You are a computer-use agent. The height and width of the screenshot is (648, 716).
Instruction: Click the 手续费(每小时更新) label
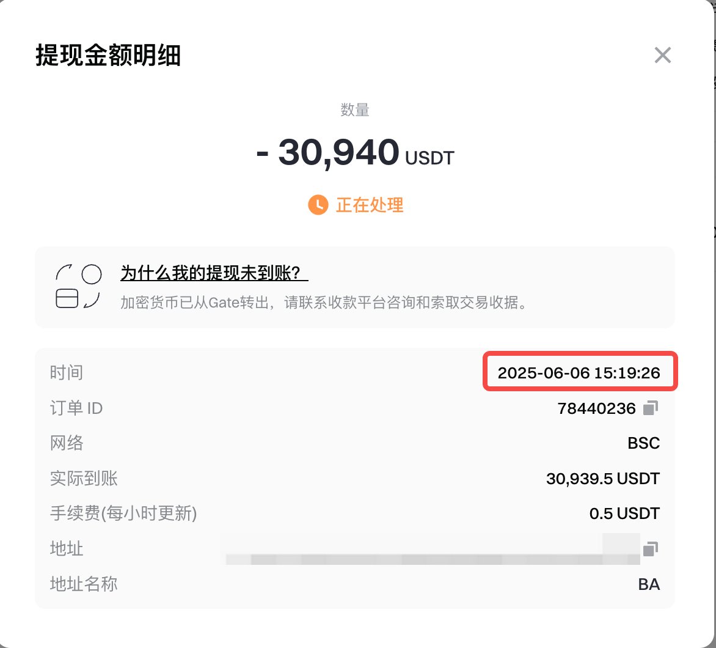(x=123, y=514)
